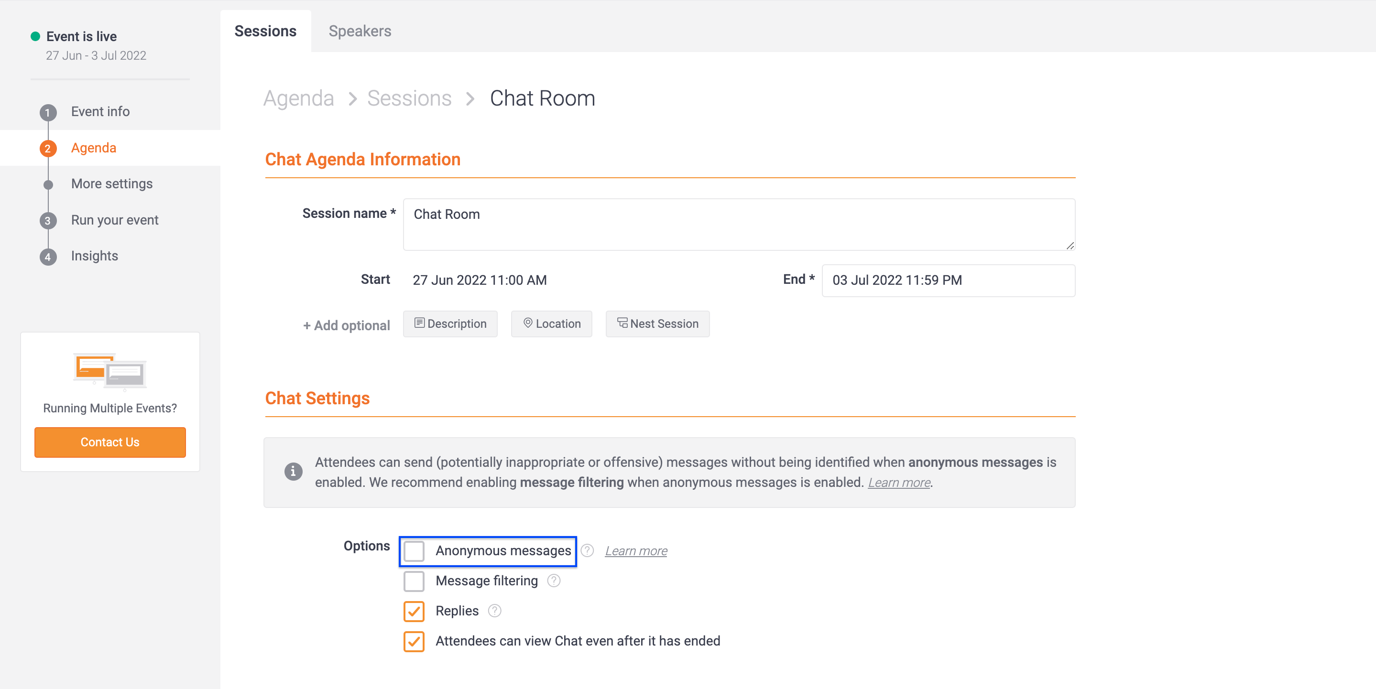Add a Nest Session option

[x=657, y=324]
